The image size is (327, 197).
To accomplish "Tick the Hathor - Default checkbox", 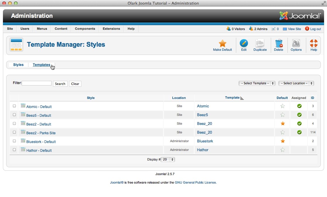I will (14, 150).
